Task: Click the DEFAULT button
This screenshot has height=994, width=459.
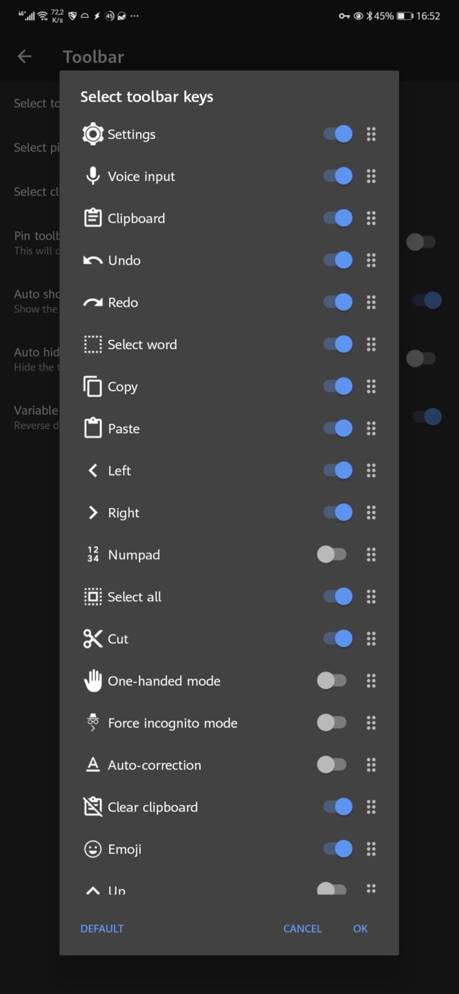Action: point(101,928)
